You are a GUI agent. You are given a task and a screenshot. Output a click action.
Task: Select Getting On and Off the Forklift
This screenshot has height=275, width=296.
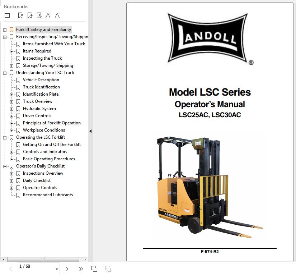(52, 145)
